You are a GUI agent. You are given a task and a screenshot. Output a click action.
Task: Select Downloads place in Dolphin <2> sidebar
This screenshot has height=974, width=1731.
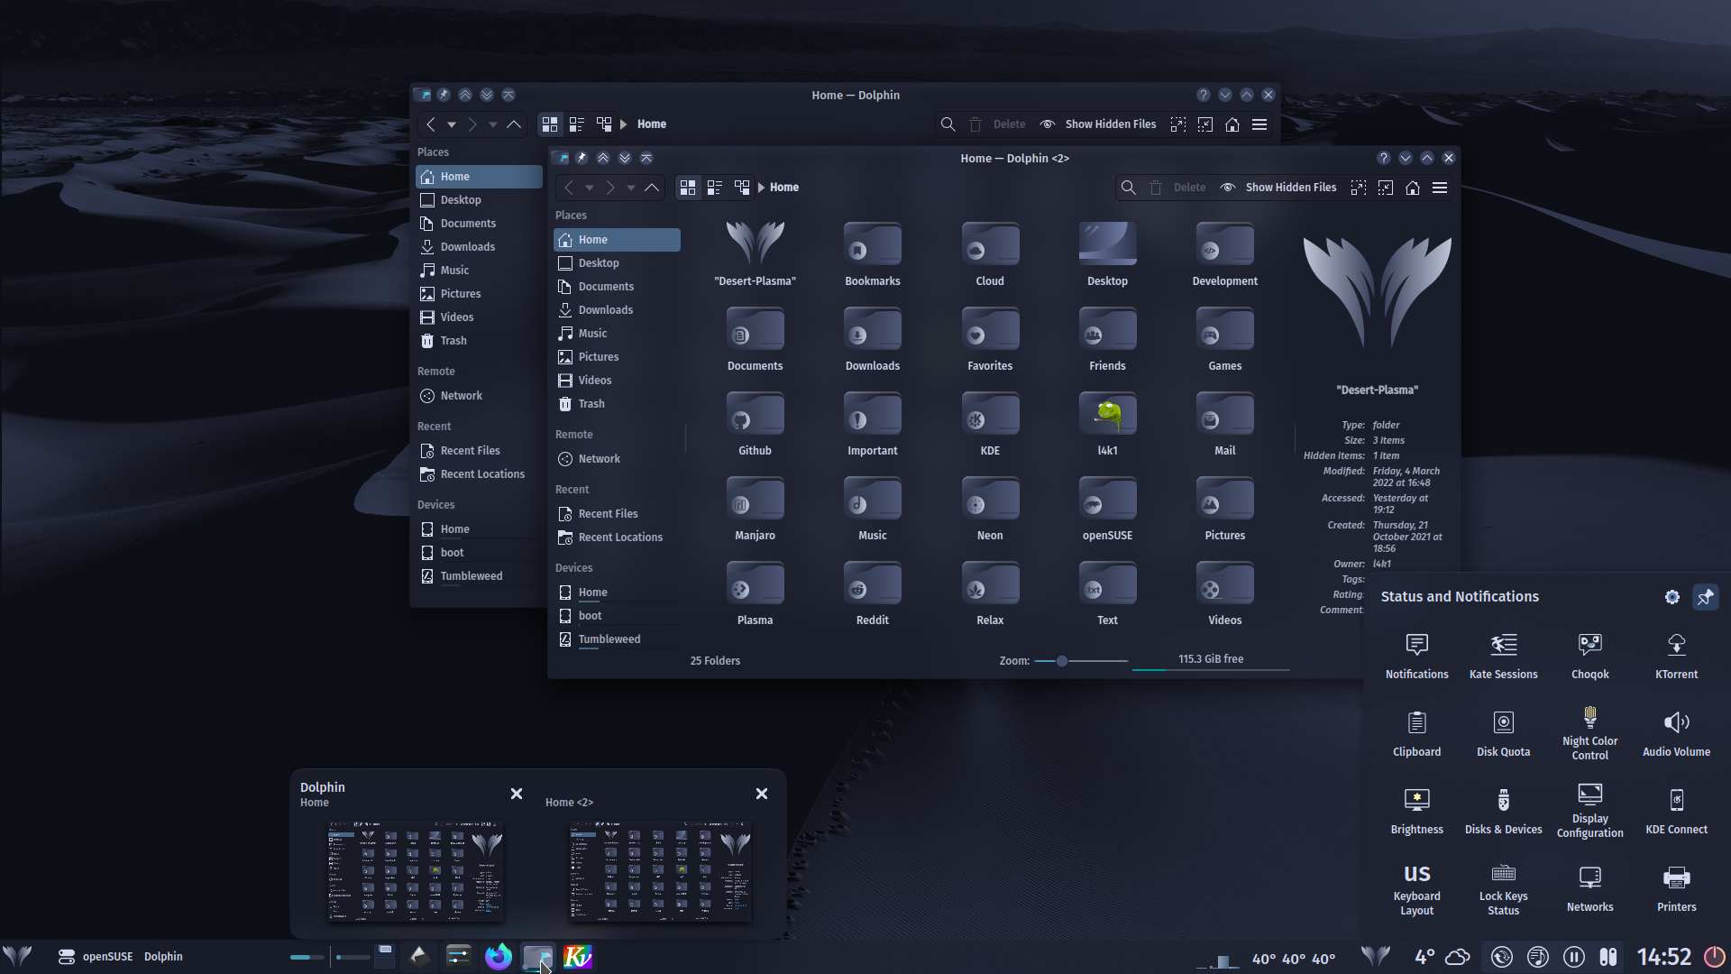pos(617,310)
